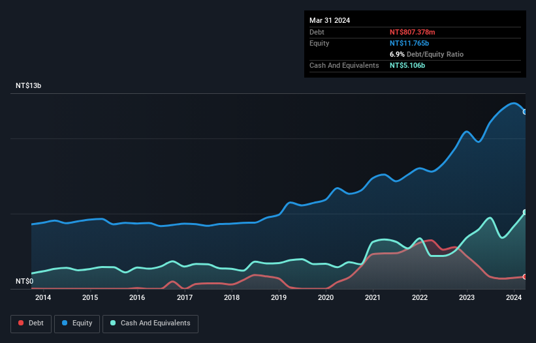536x343 pixels.
Task: Click the 2021 x-axis label
Action: click(x=373, y=297)
